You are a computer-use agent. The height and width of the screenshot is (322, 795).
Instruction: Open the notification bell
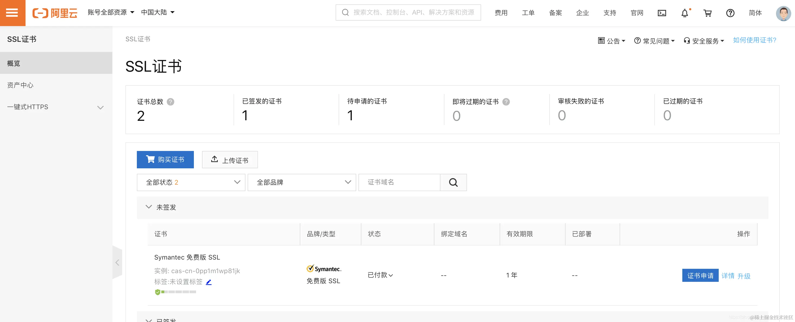[684, 13]
